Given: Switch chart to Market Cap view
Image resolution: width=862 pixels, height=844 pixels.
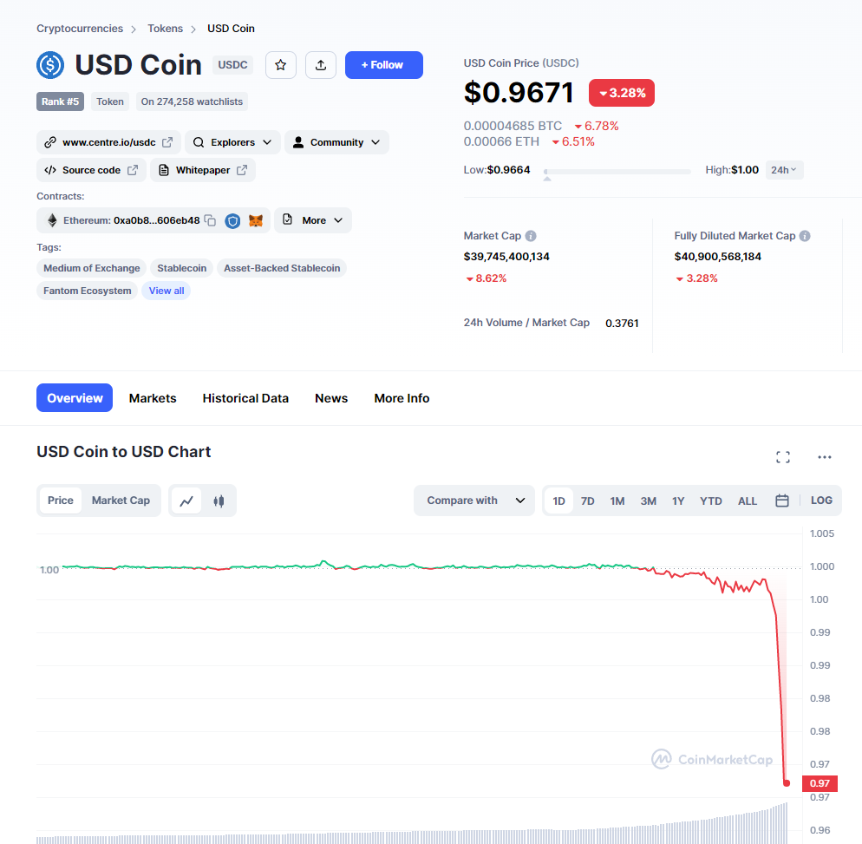Looking at the screenshot, I should [x=121, y=501].
